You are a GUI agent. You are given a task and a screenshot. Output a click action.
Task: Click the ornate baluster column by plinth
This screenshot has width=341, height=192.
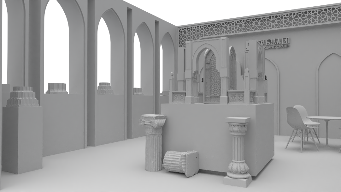238,148
